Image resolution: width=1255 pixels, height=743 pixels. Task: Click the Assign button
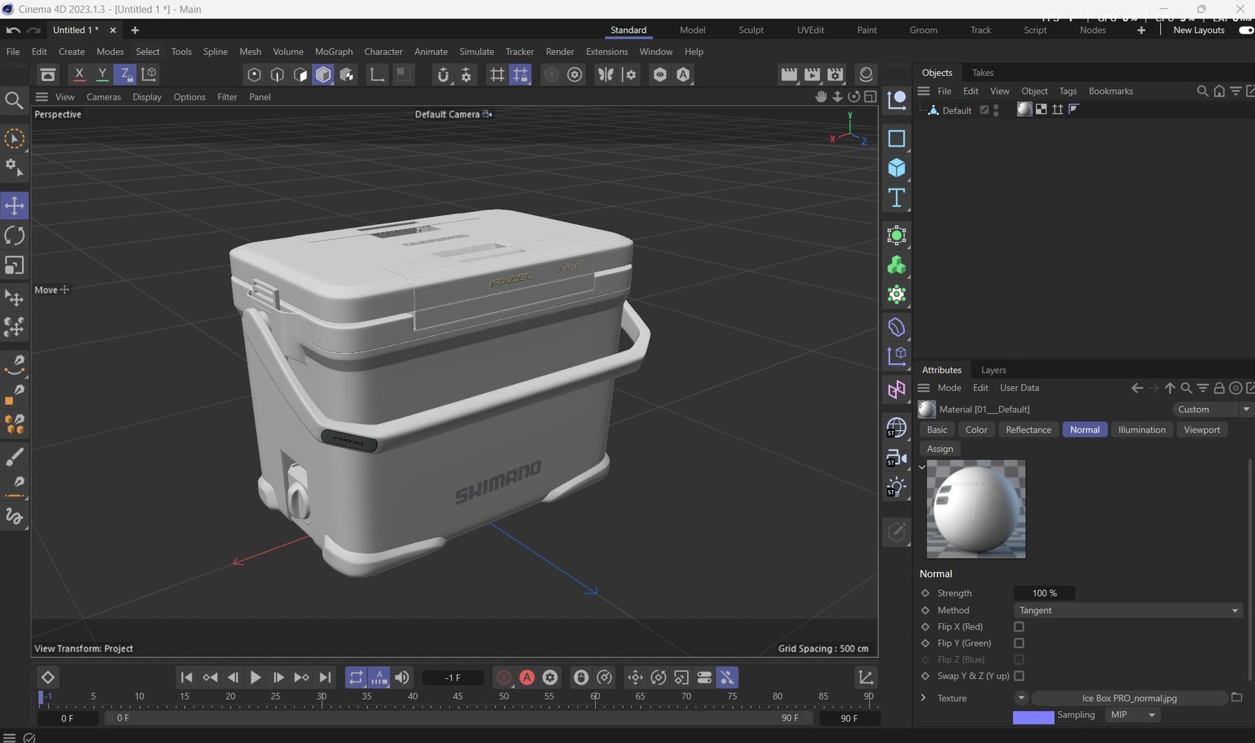tap(940, 449)
